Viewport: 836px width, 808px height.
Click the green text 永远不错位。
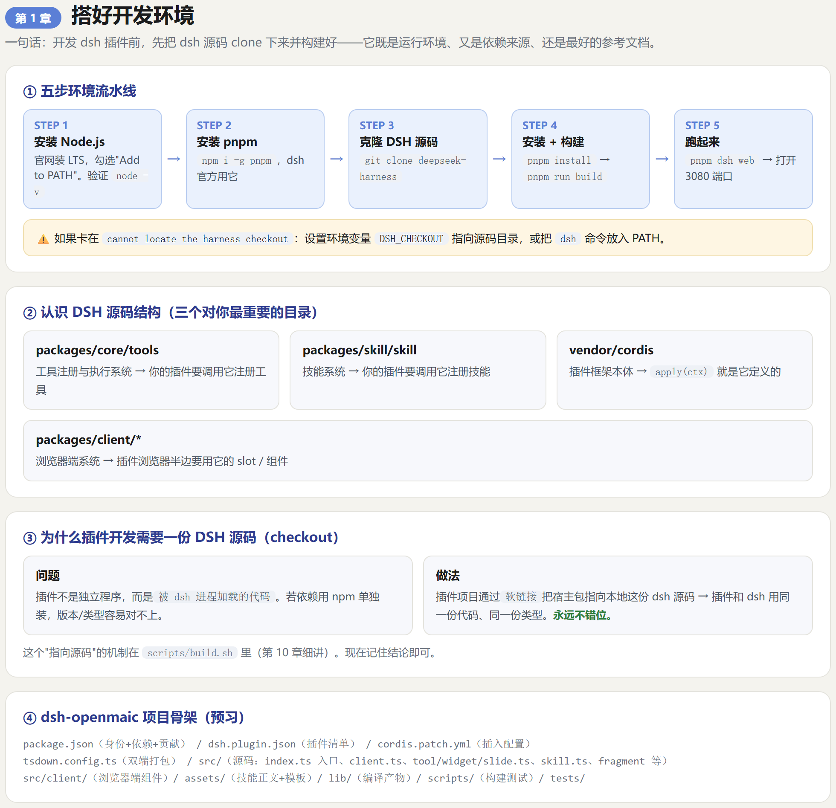click(584, 615)
